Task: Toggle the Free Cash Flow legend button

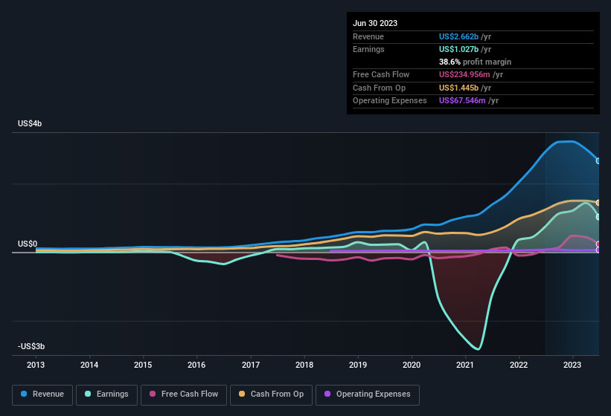Action: 184,395
